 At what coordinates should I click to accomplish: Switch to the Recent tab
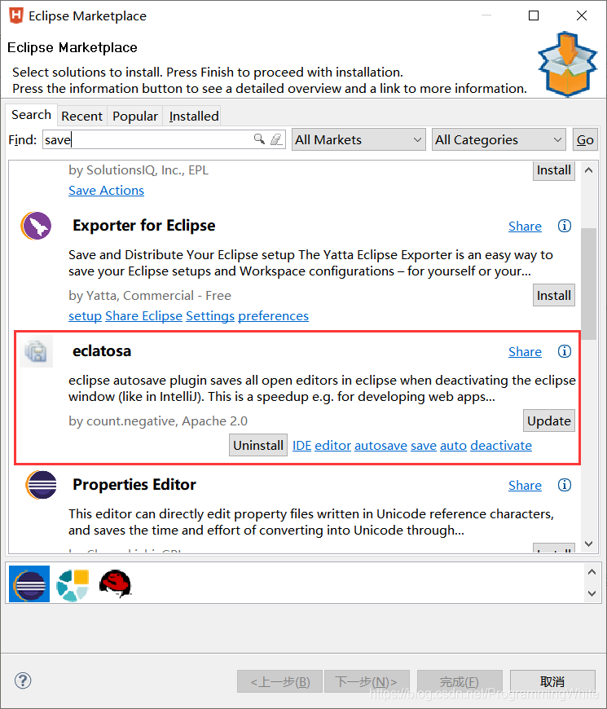(x=81, y=117)
